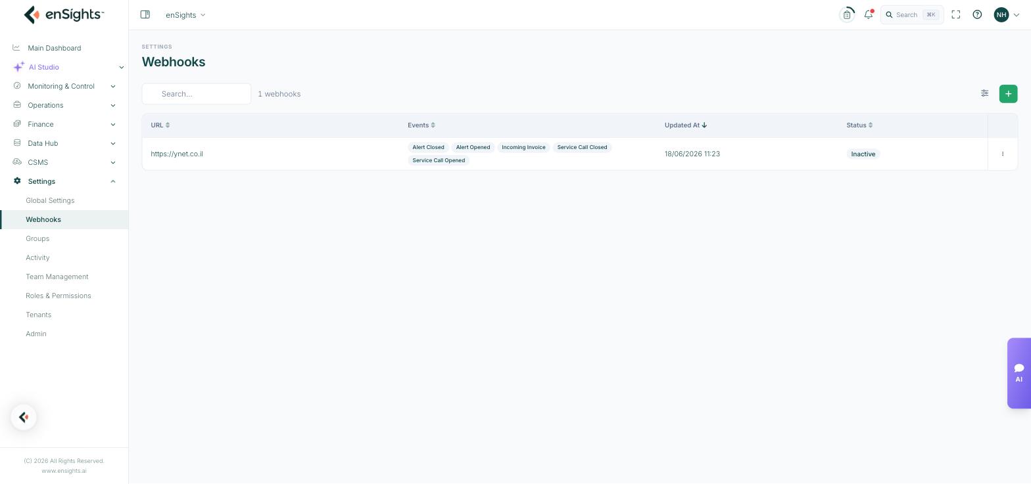The height and width of the screenshot is (484, 1031).
Task: Open Admin settings page
Action: [36, 334]
